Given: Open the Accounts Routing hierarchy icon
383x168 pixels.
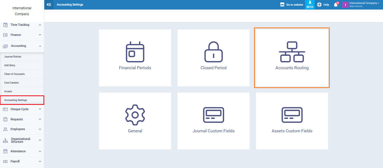Looking at the screenshot, I should 292,52.
